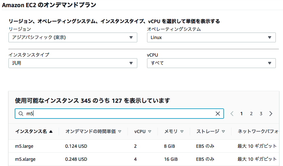The width and height of the screenshot is (283, 166).
Task: Clear the m5 search with X icon
Action: tap(218, 114)
